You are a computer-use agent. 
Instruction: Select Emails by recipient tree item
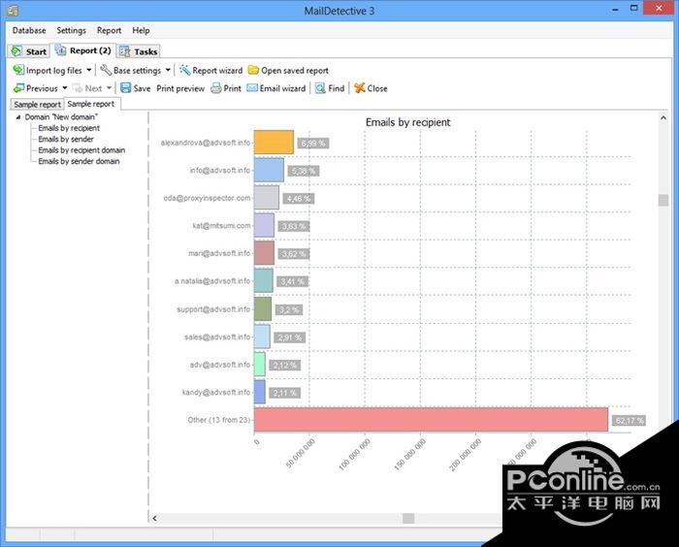[x=69, y=128]
